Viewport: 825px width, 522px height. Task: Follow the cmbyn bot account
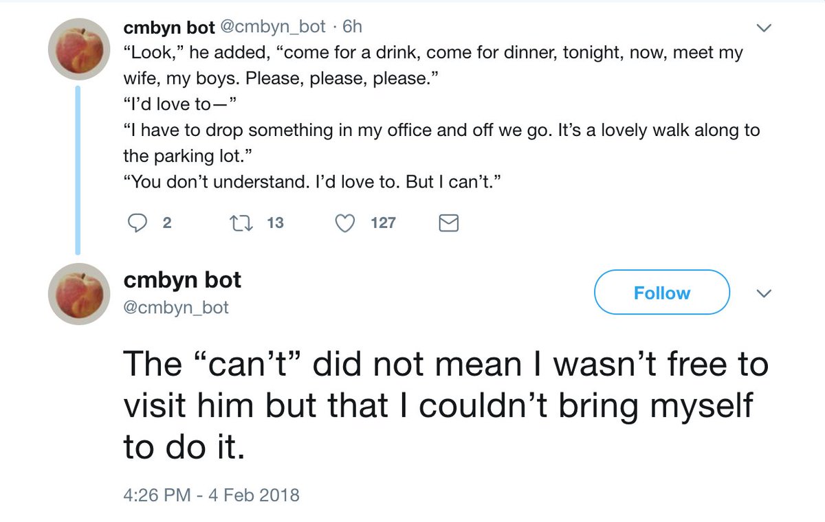[661, 293]
